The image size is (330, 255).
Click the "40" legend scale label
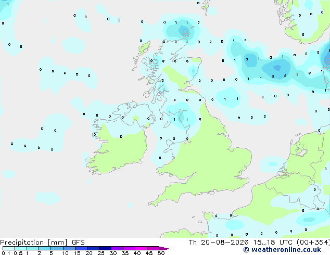(137, 253)
